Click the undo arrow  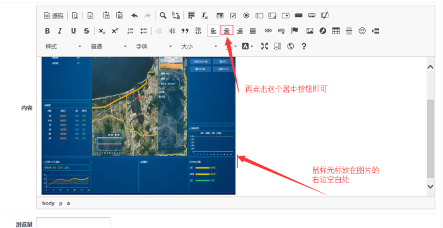[135, 15]
